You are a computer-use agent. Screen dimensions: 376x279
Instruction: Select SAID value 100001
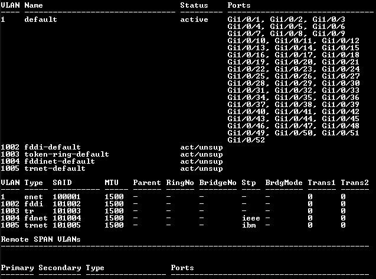tap(67, 197)
